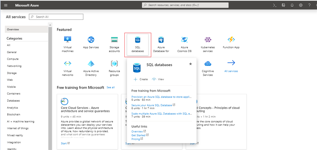Screen dimensions: 317x150
Task: Open the Cloud Shell icon in header
Action: click(x=274, y=5)
